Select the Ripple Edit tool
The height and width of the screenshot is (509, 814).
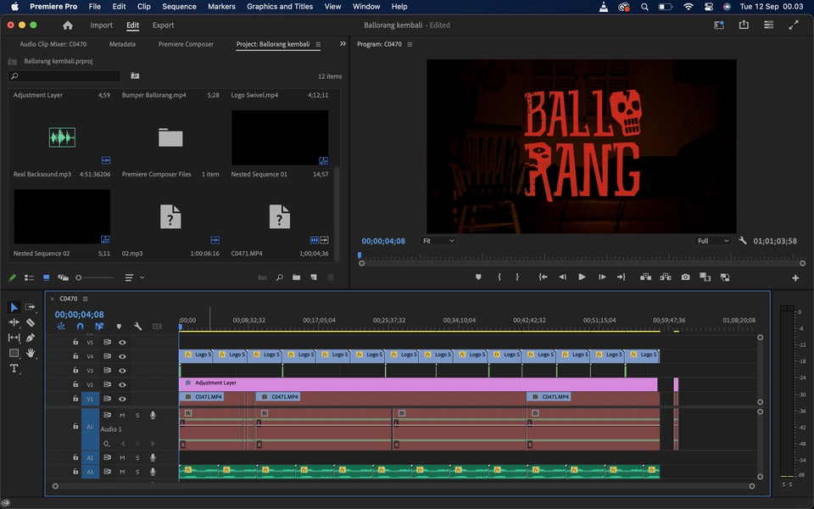click(x=14, y=322)
